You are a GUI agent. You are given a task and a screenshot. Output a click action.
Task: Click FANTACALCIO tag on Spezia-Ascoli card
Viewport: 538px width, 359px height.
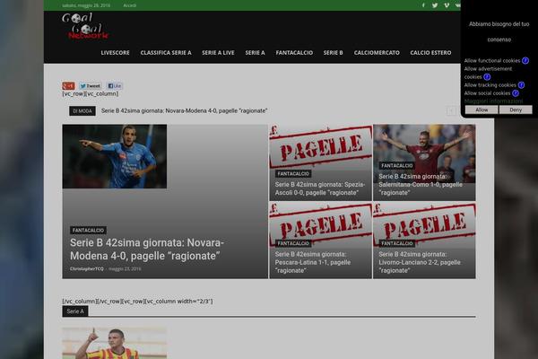click(293, 174)
